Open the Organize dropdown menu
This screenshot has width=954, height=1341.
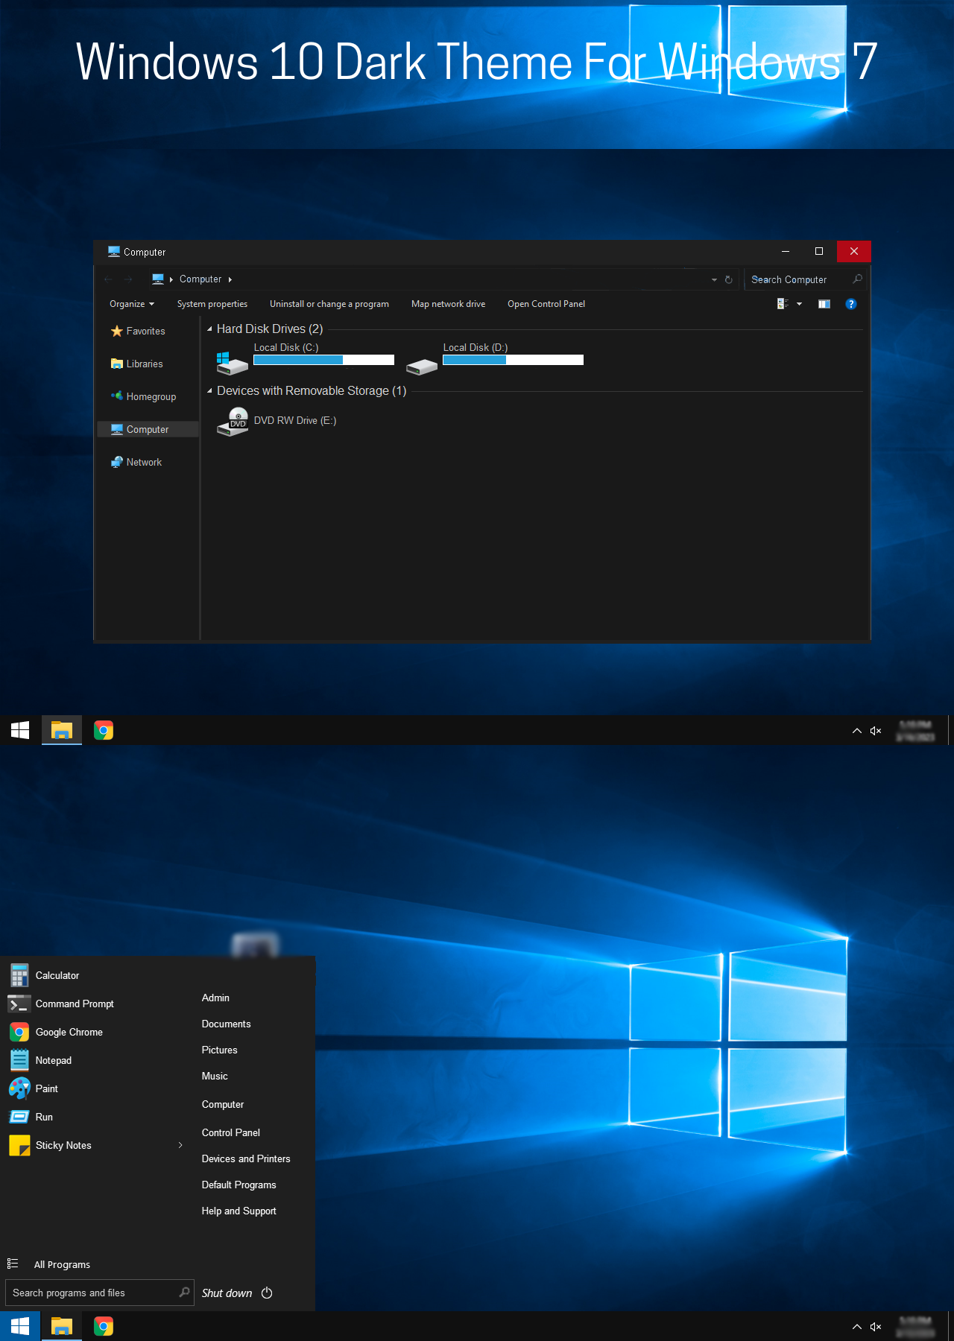pyautogui.click(x=132, y=304)
